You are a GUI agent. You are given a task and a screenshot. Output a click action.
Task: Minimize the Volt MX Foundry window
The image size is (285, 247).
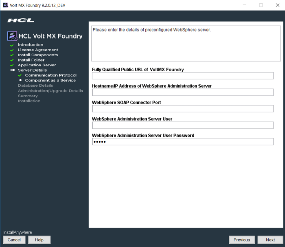tap(245, 5)
